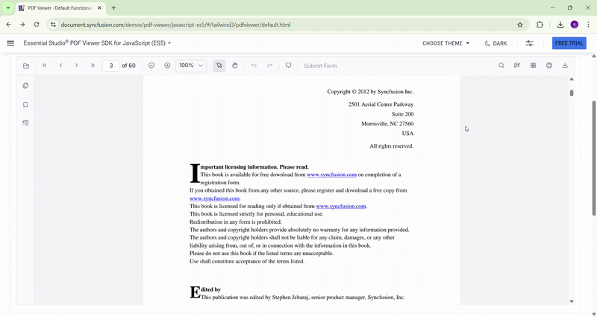
Task: Click the 'Morrisville, NC 27560' address line
Action: pos(387,124)
